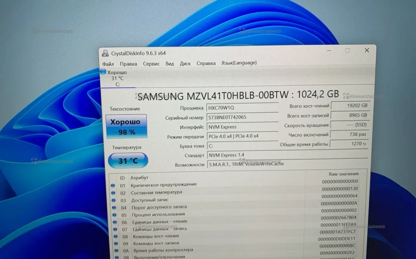This screenshot has width=416, height=259.
Task: Click the Стандарт field NVM Express 1.4
Action: (x=288, y=155)
